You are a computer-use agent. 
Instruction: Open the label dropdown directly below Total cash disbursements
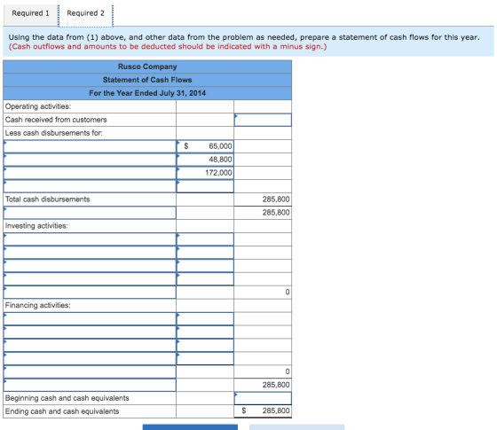point(90,213)
